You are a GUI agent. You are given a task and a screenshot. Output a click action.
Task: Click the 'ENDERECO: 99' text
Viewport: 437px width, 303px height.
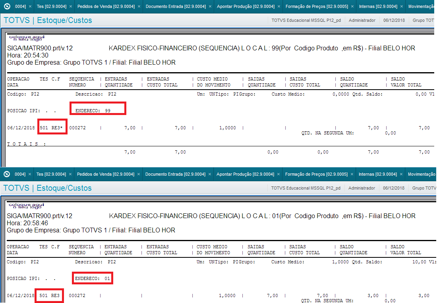pyautogui.click(x=93, y=111)
